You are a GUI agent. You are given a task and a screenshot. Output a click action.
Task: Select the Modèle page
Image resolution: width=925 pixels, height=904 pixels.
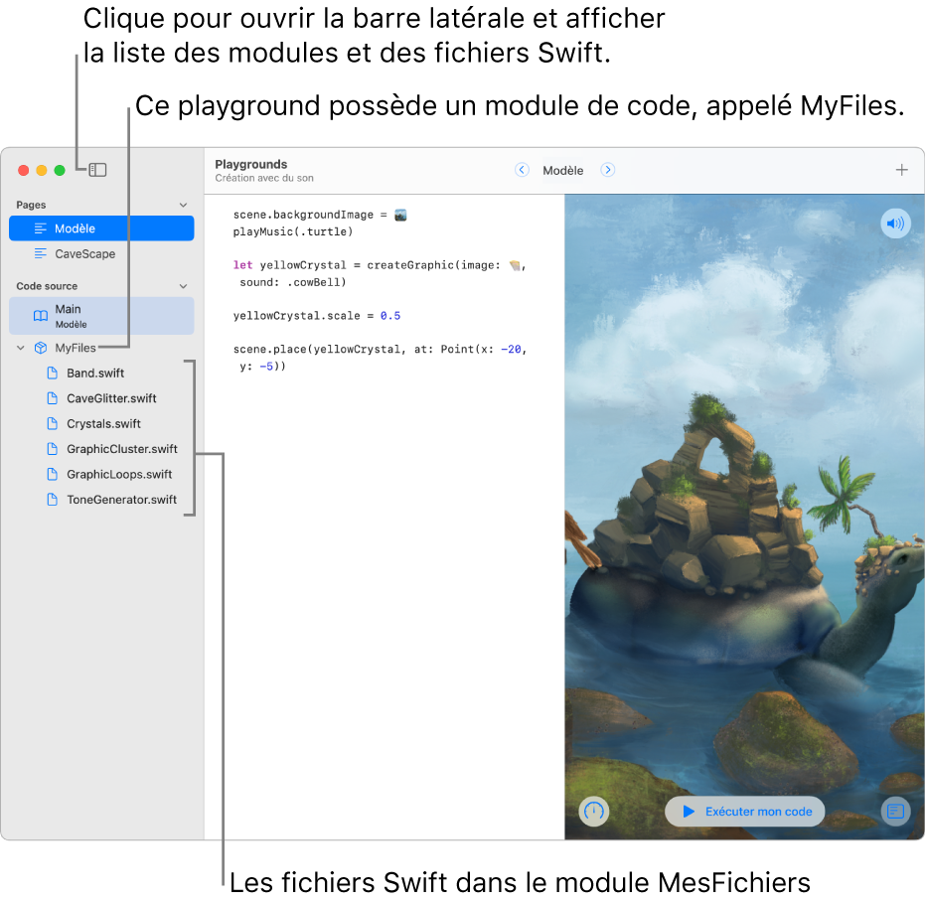(x=101, y=228)
